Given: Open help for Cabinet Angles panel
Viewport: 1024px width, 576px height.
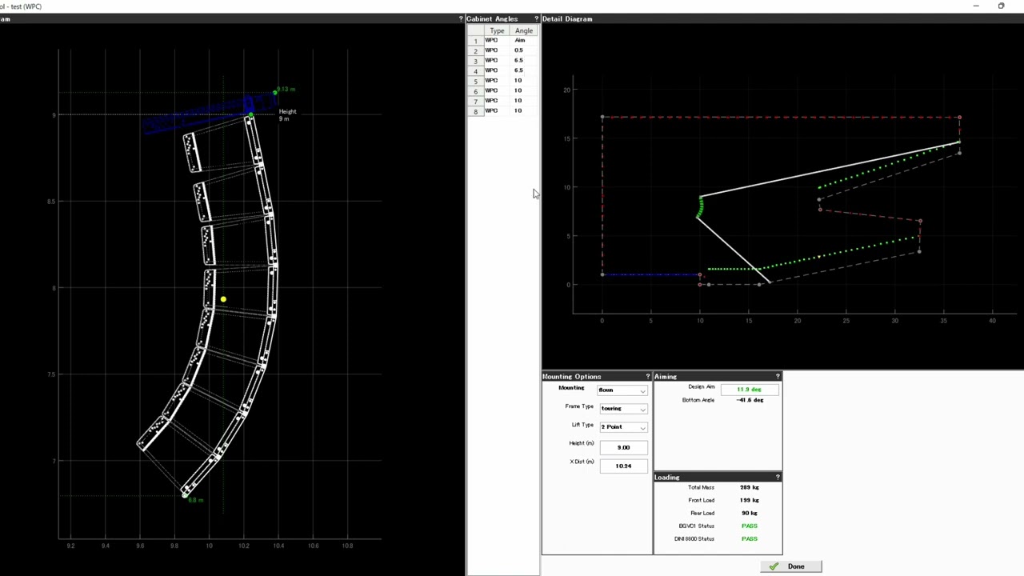Looking at the screenshot, I should (536, 18).
